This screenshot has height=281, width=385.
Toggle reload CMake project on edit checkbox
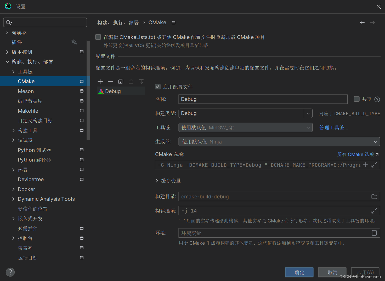(98, 37)
